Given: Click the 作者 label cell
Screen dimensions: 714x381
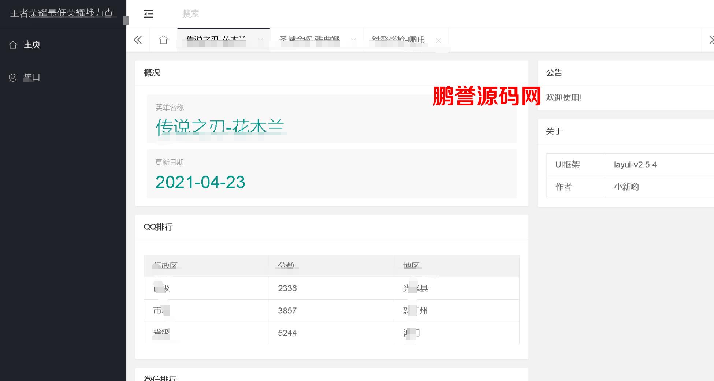Looking at the screenshot, I should click(x=576, y=187).
